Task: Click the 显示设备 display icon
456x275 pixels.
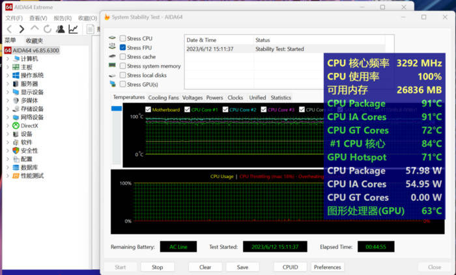Action: (16, 92)
